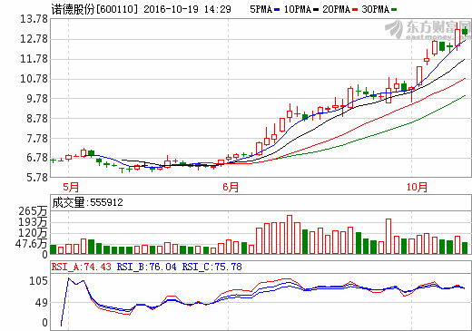Click the 成交量:555912 volume label
472x331 pixels.
(x=88, y=202)
